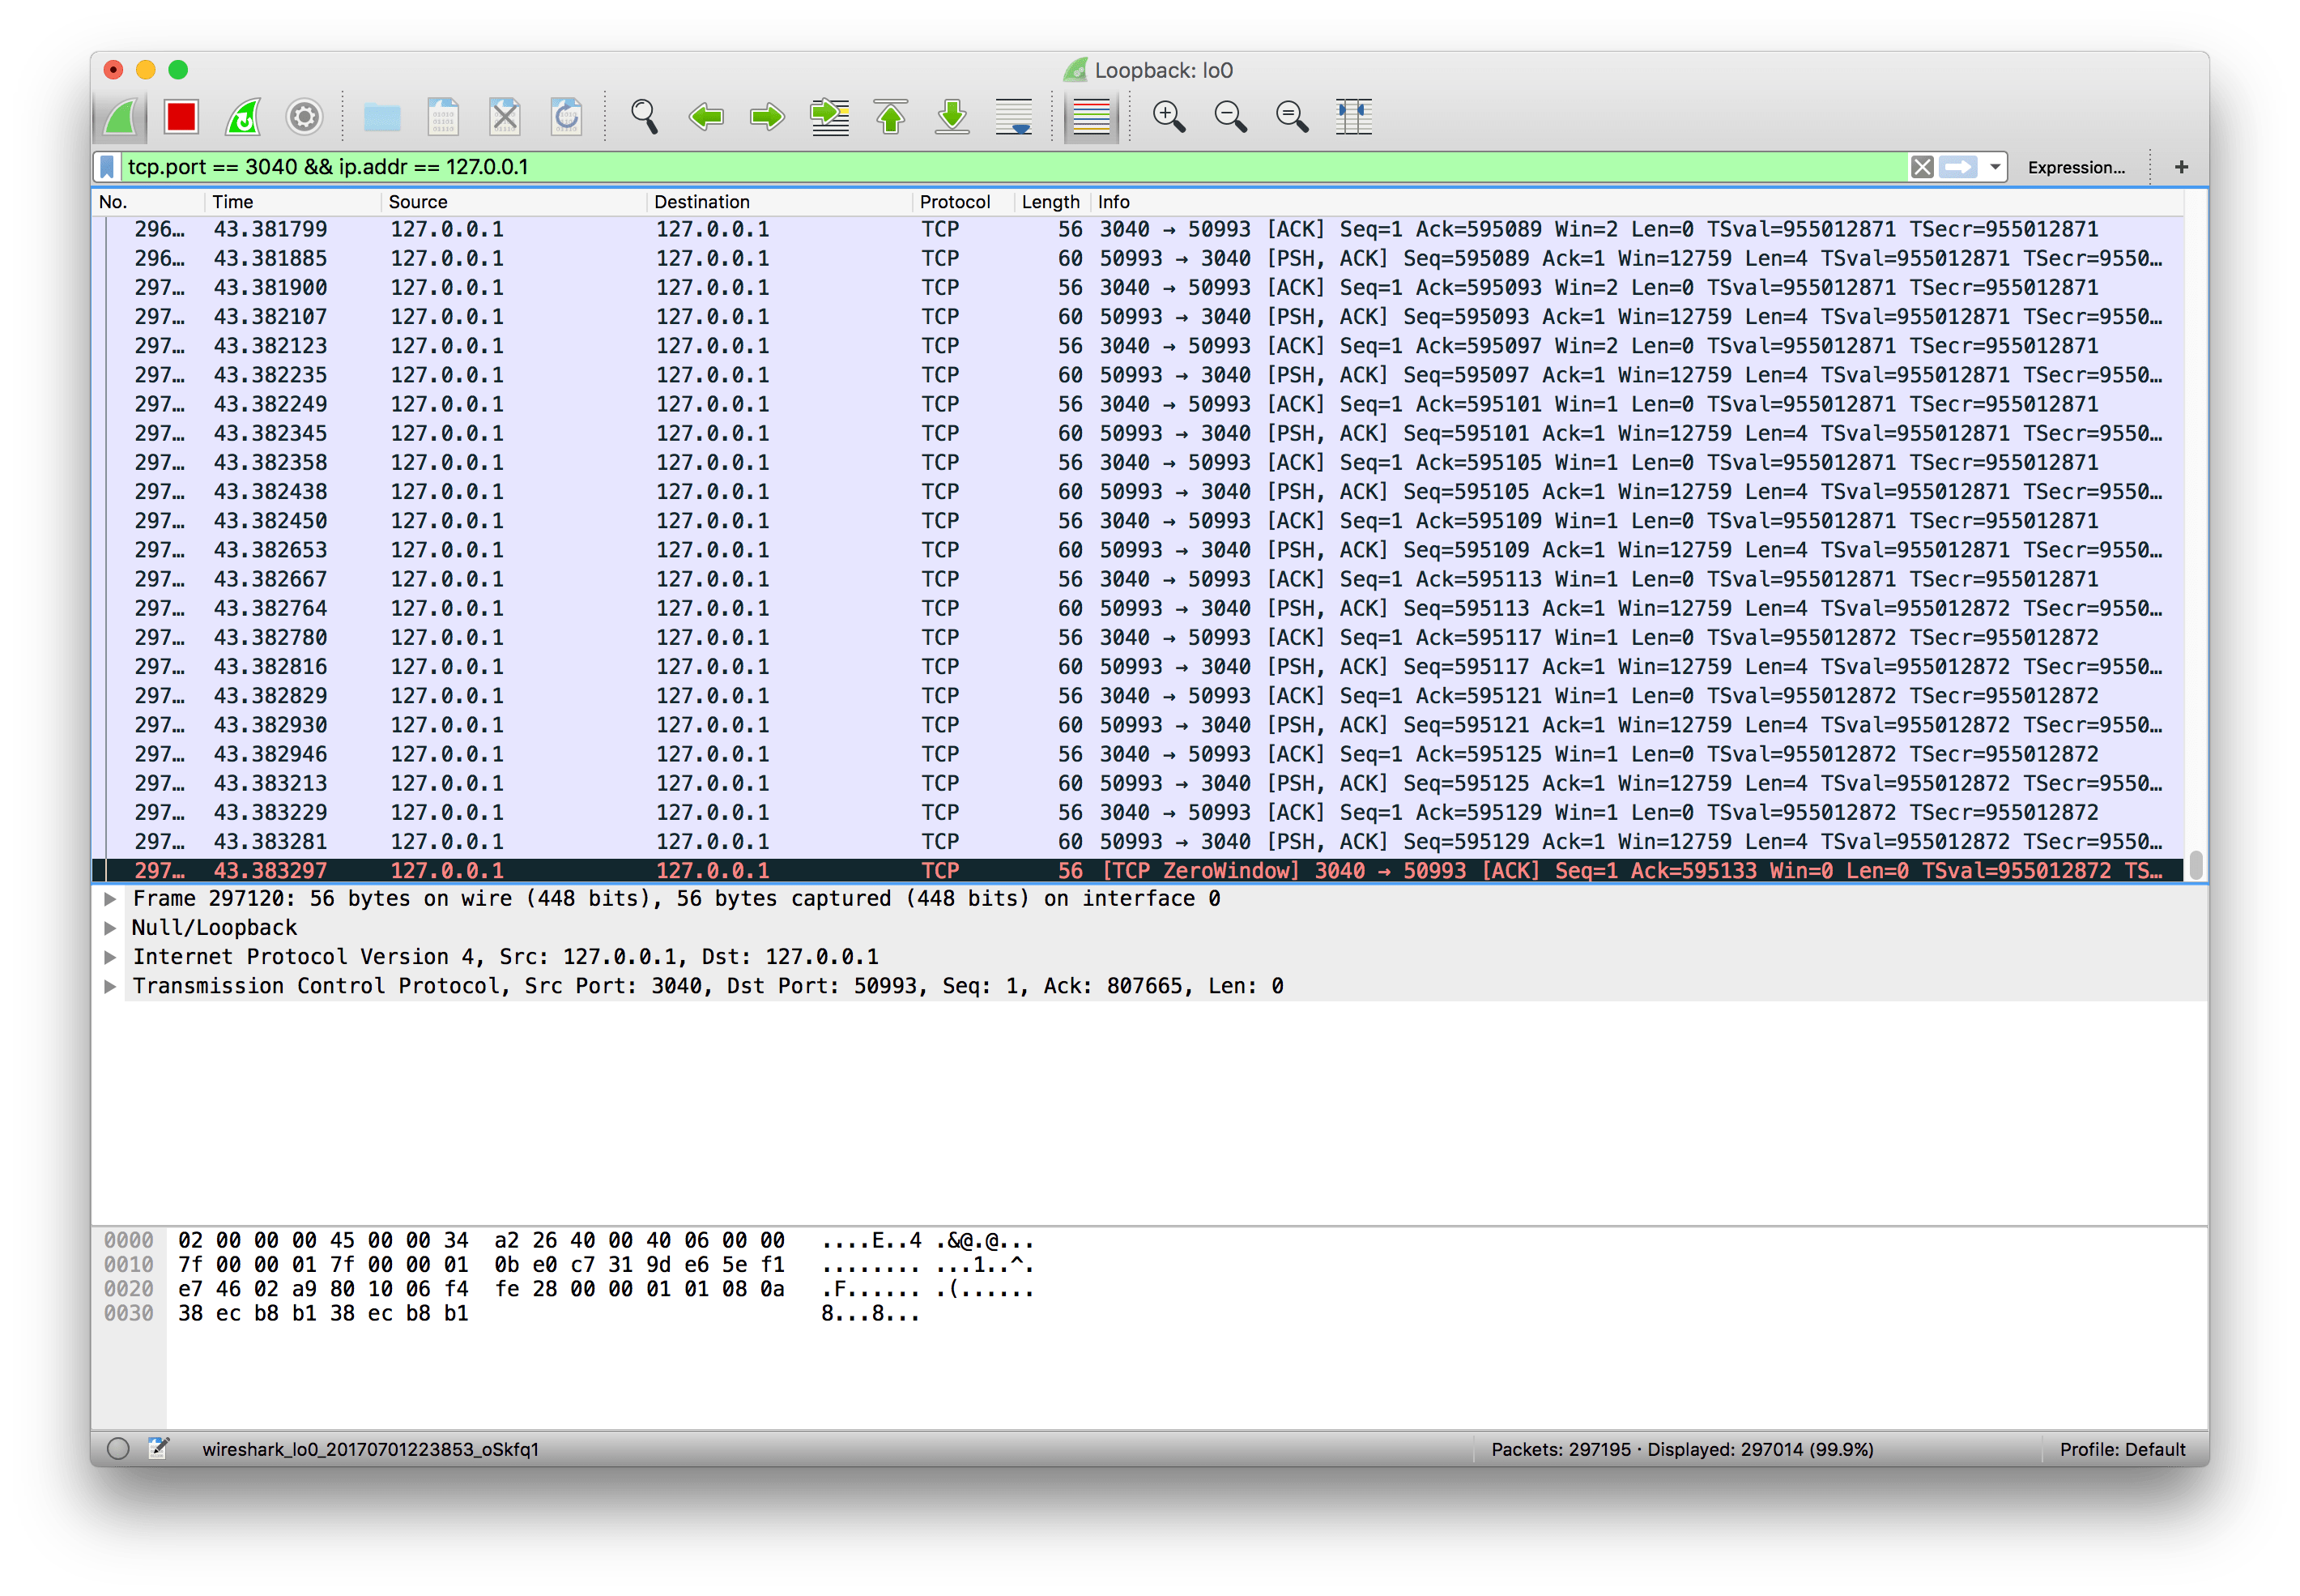The width and height of the screenshot is (2300, 1596).
Task: Open Profile: Default selector
Action: coord(2122,1449)
